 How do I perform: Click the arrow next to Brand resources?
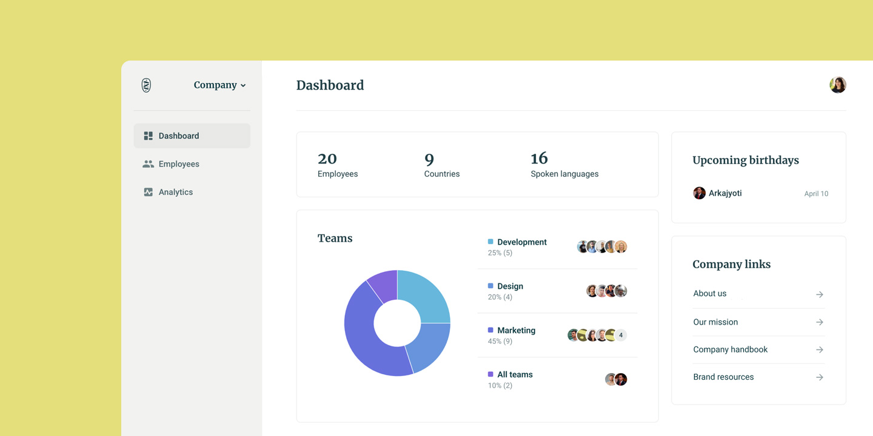point(820,377)
